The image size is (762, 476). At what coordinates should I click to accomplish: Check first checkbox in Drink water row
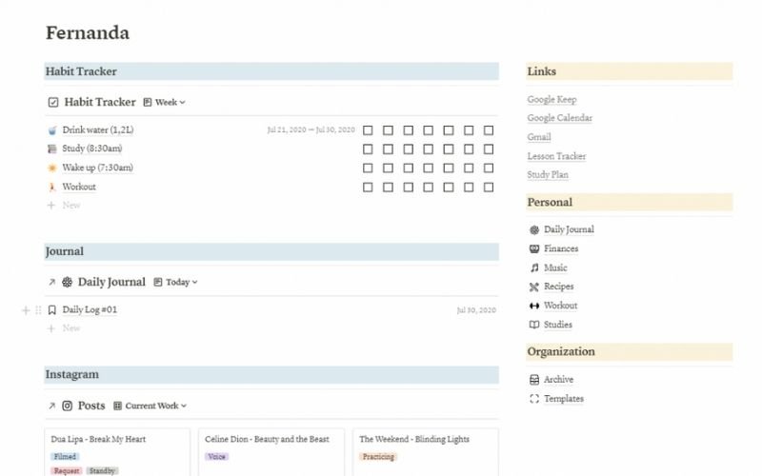(x=368, y=130)
